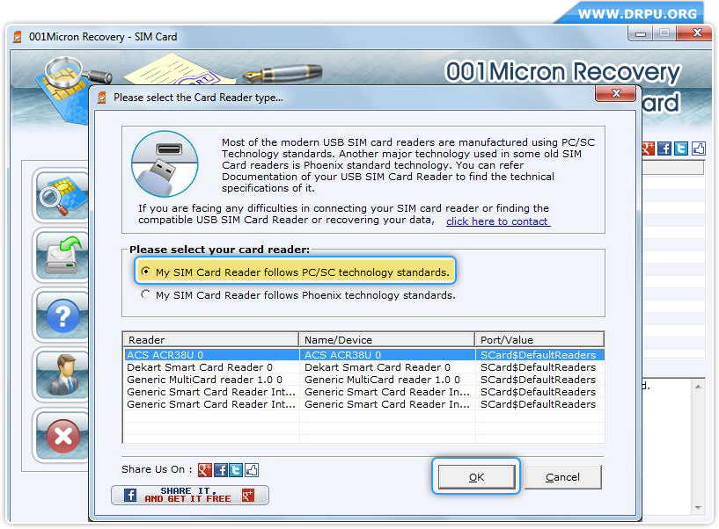Click the Google+ icon beside Share Us On
This screenshot has width=719, height=529.
204,470
